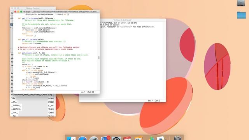Open System Preferences gear in dock
Image resolution: width=249 pixels, height=140 pixels.
click(116, 138)
